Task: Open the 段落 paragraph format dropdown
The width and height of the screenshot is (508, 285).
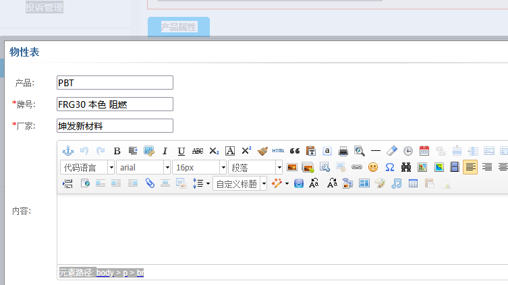Action: pos(256,167)
